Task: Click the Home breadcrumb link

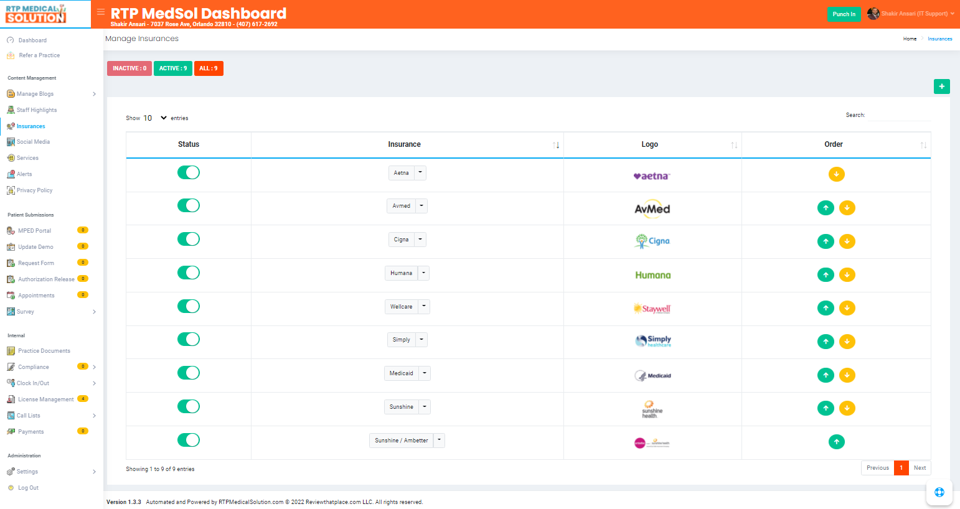Action: (x=910, y=39)
